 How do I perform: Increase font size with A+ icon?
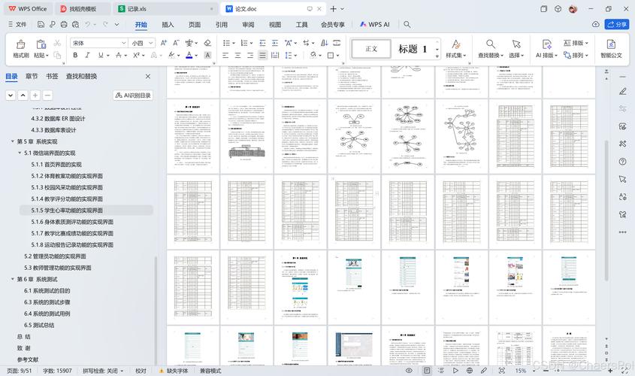pos(164,43)
